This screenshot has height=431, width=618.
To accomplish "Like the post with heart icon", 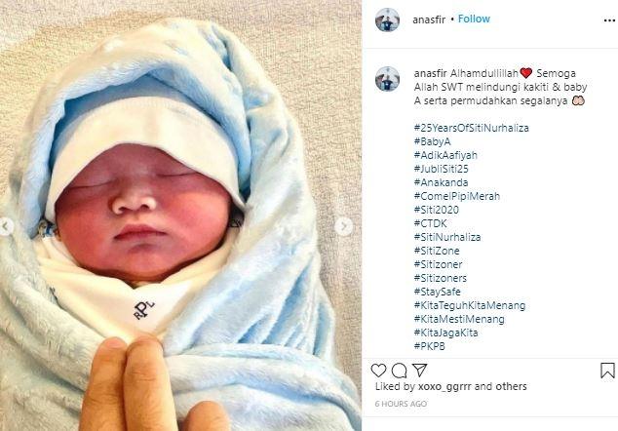I will (378, 371).
